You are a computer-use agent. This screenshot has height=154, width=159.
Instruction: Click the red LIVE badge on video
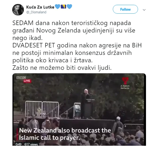click(x=27, y=81)
